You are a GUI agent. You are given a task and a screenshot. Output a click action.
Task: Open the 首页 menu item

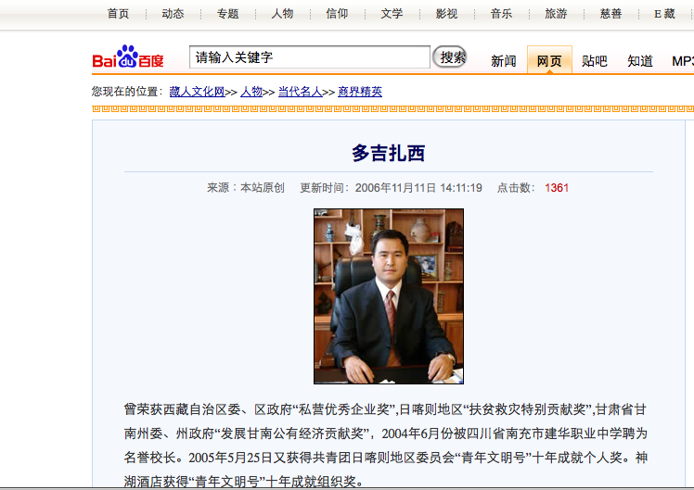(118, 14)
